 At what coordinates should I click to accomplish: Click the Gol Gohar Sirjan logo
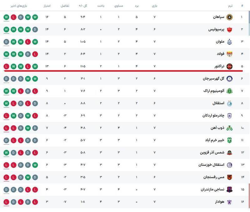(x=229, y=79)
